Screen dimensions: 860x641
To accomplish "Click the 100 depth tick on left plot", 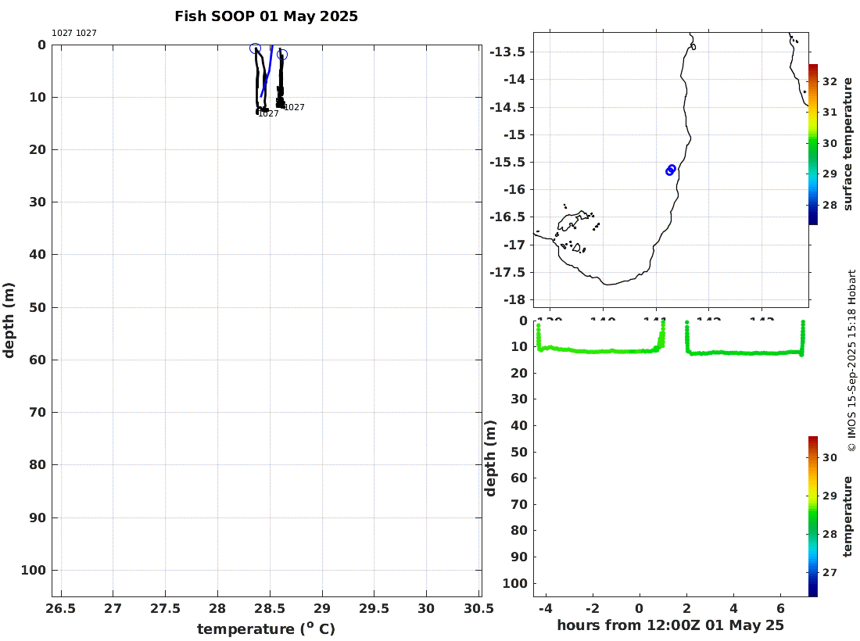I will point(34,571).
